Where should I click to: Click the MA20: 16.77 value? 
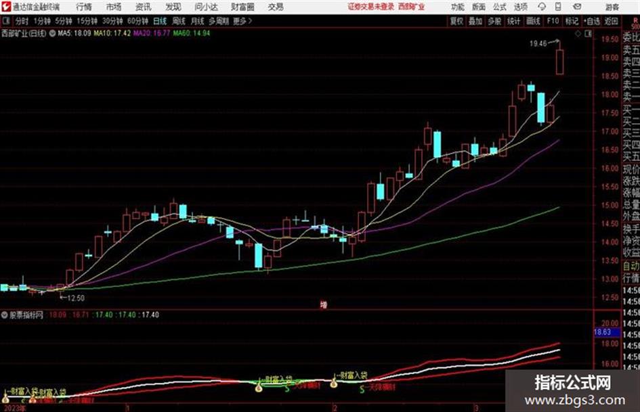152,33
